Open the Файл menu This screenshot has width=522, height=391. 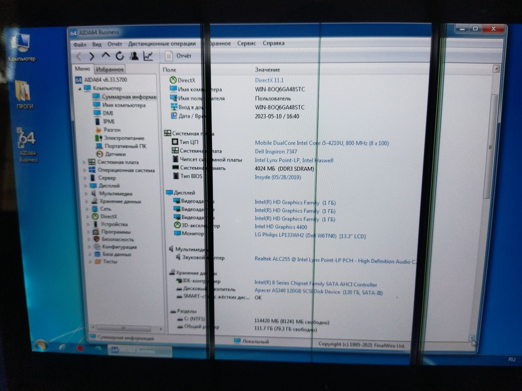tap(80, 45)
